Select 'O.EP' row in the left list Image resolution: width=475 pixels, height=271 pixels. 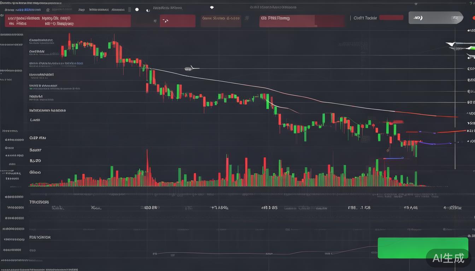(38, 138)
